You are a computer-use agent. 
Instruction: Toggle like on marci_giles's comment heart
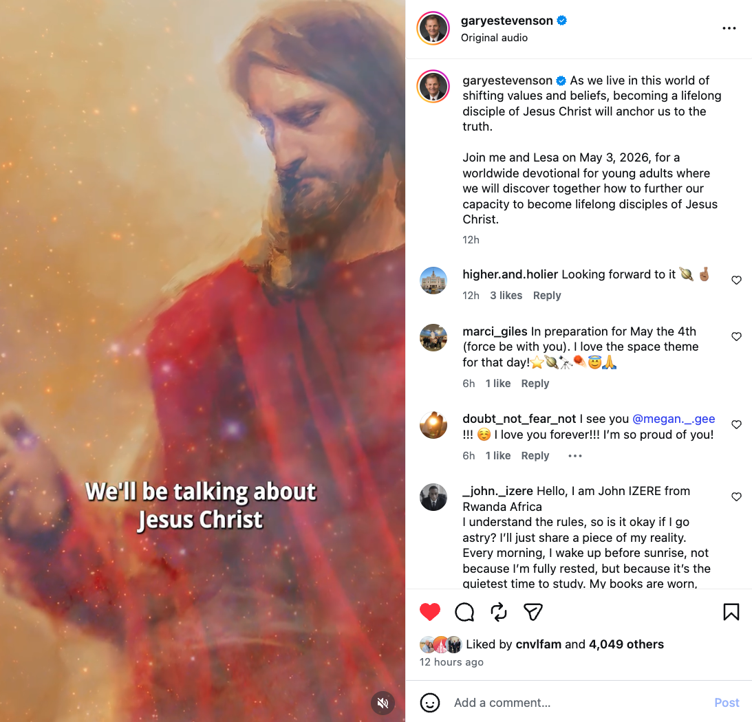tap(736, 336)
